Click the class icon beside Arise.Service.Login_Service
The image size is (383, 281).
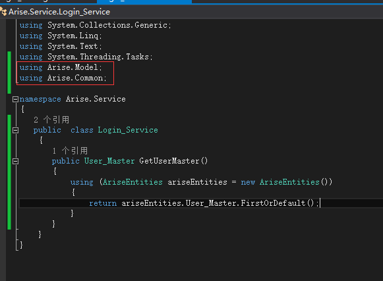click(3, 12)
